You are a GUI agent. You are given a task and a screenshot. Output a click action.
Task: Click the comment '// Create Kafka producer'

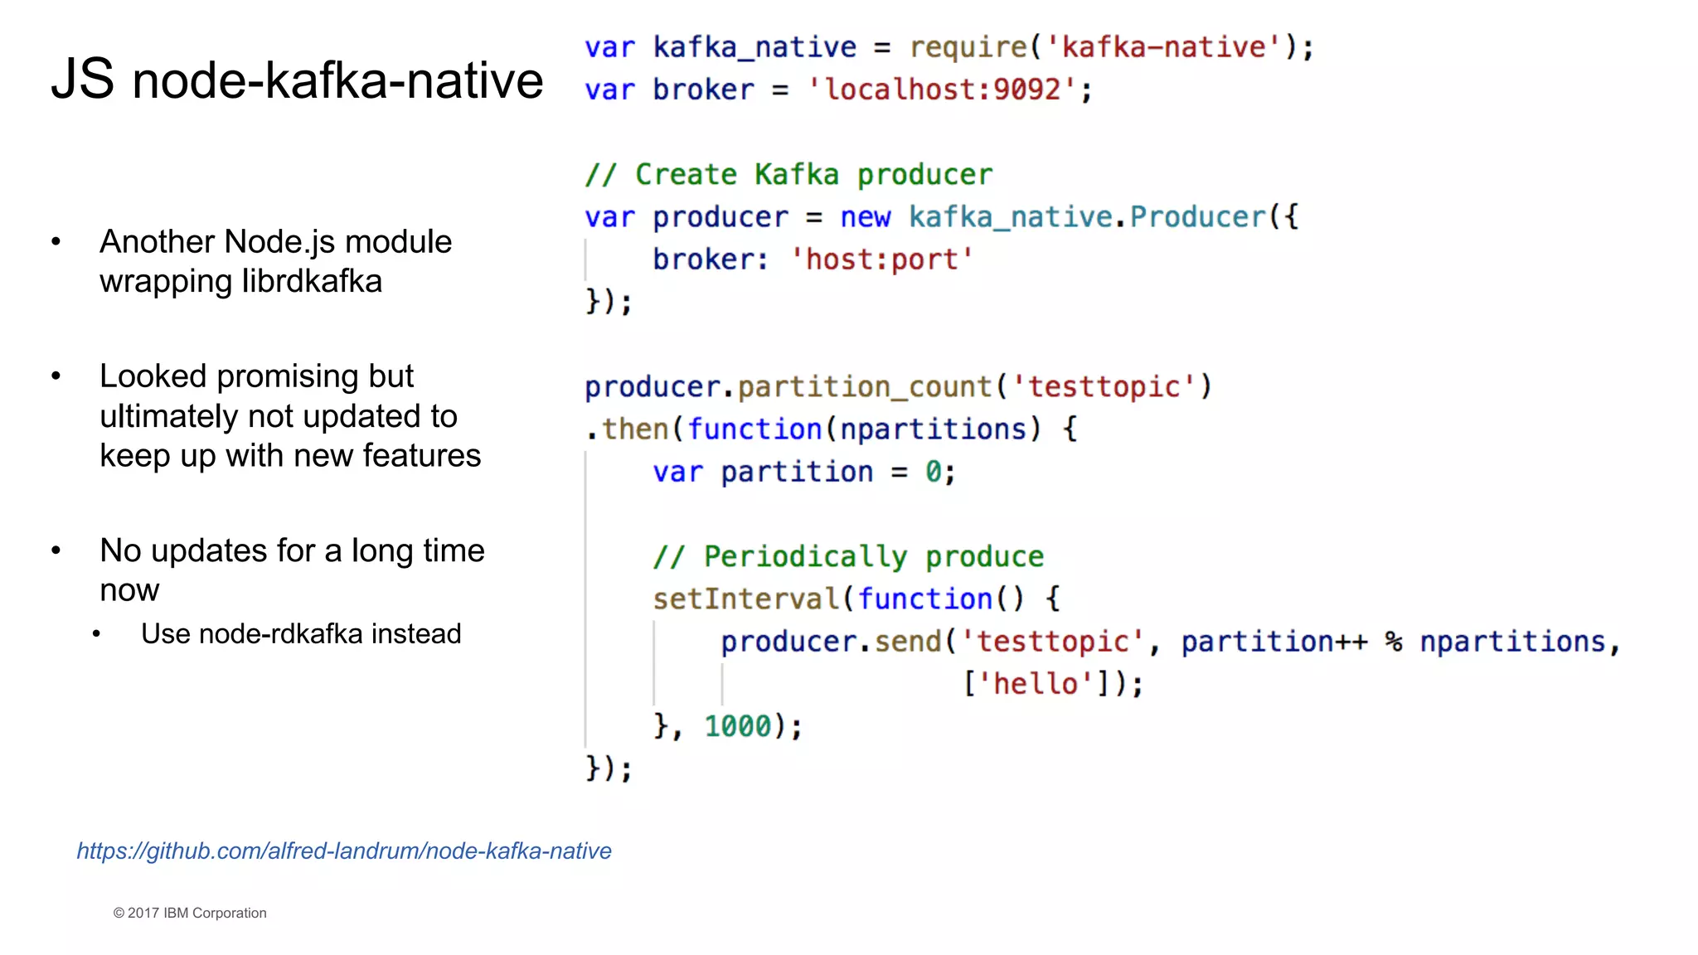[x=788, y=175]
